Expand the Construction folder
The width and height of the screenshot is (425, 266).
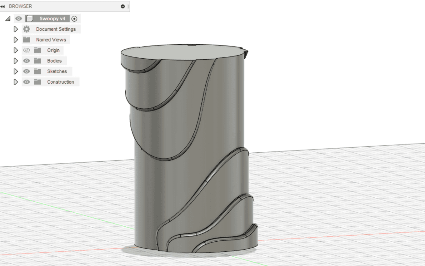16,82
